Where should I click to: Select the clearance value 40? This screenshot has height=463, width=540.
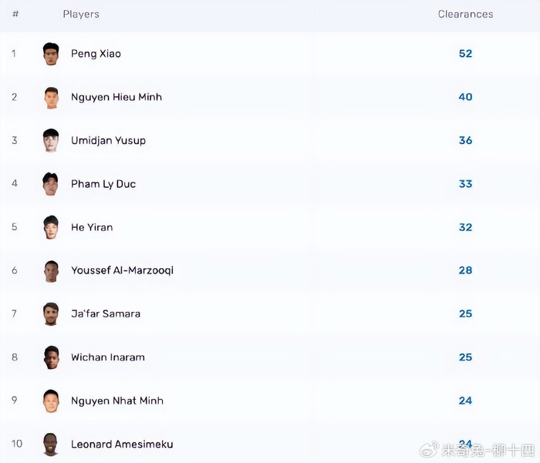coord(465,97)
